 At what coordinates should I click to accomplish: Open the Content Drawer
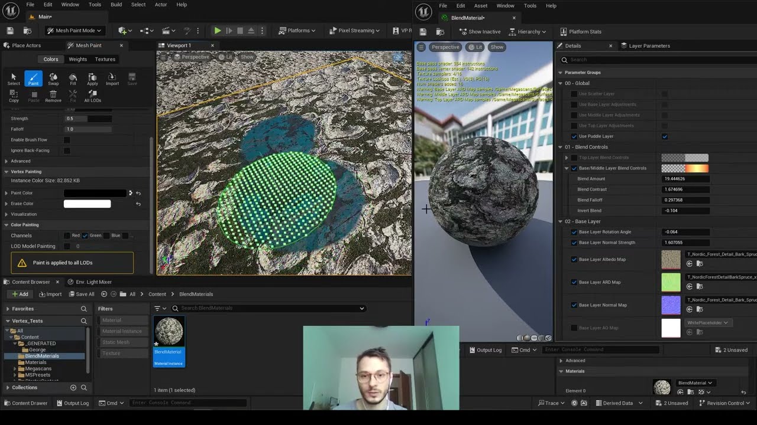pyautogui.click(x=25, y=403)
